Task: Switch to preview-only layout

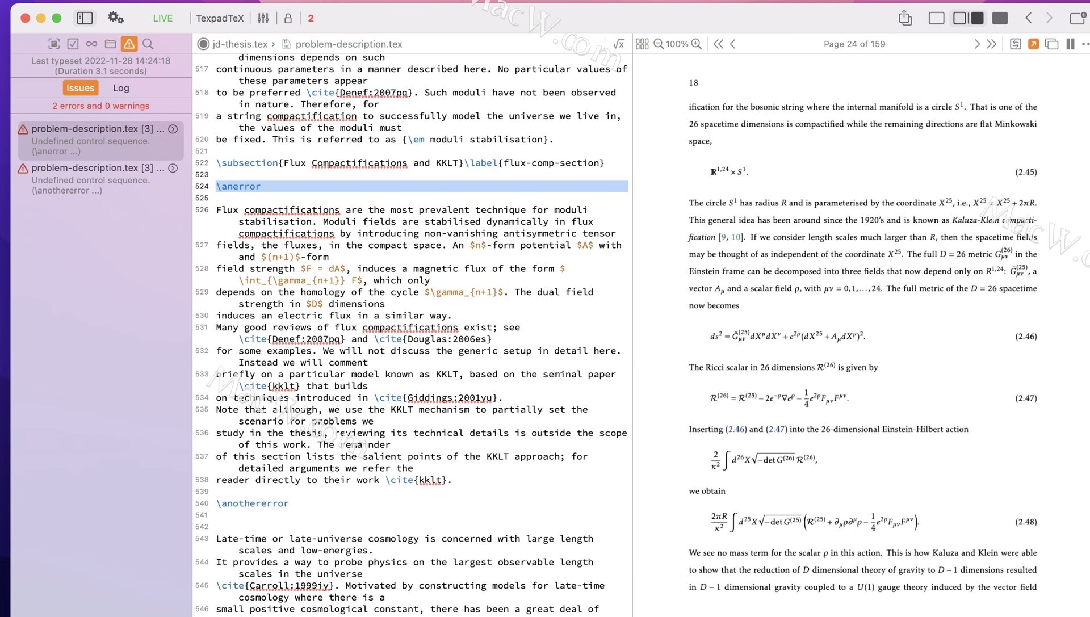Action: tap(1000, 18)
